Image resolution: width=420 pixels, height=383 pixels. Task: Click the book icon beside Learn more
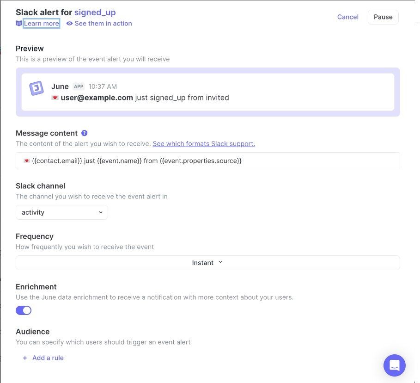19,24
